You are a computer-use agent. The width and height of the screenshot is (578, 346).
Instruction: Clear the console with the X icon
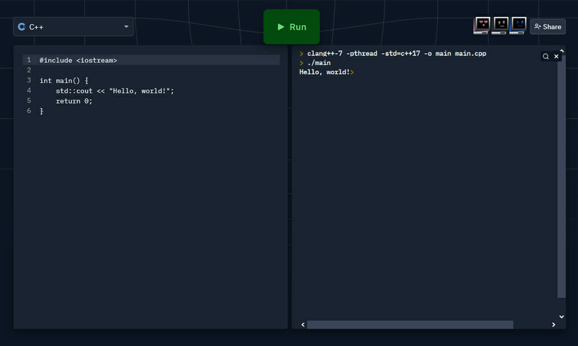click(x=557, y=57)
